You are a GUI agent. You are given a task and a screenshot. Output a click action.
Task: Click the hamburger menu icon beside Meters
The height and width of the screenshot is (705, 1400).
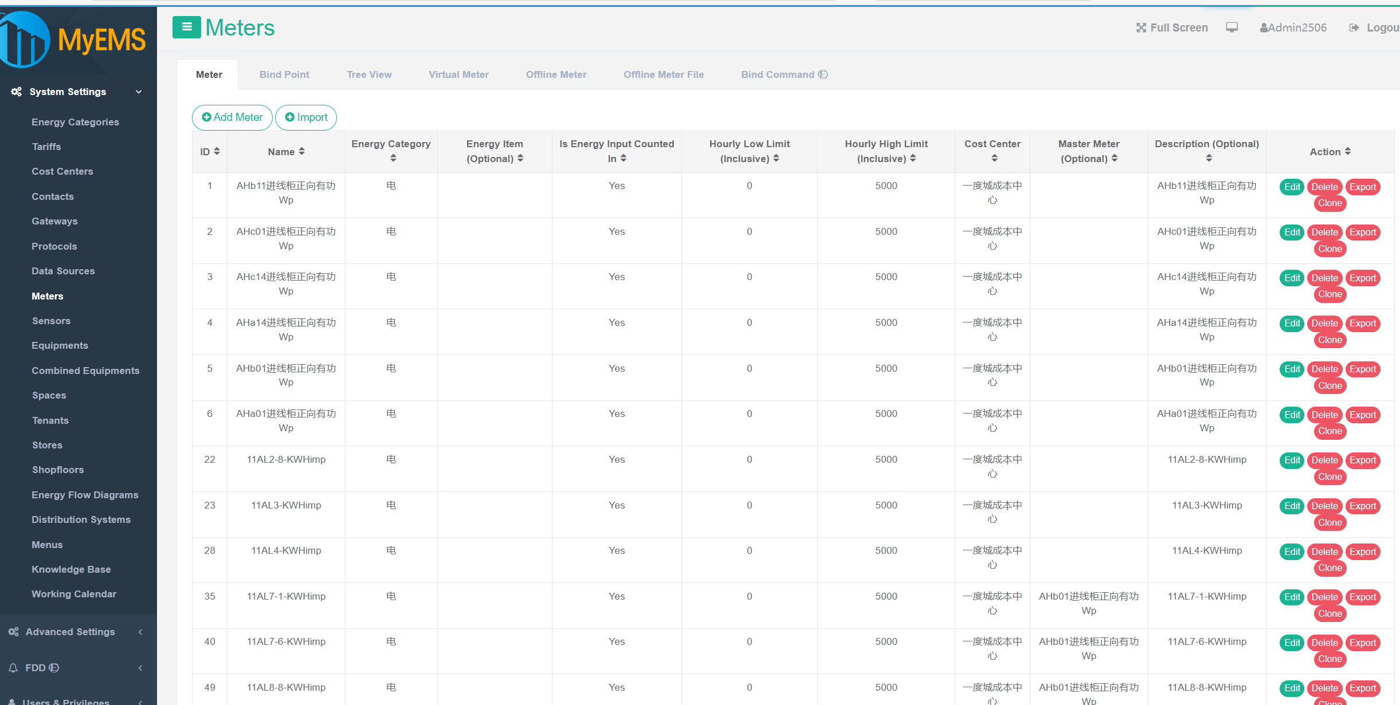[x=186, y=27]
